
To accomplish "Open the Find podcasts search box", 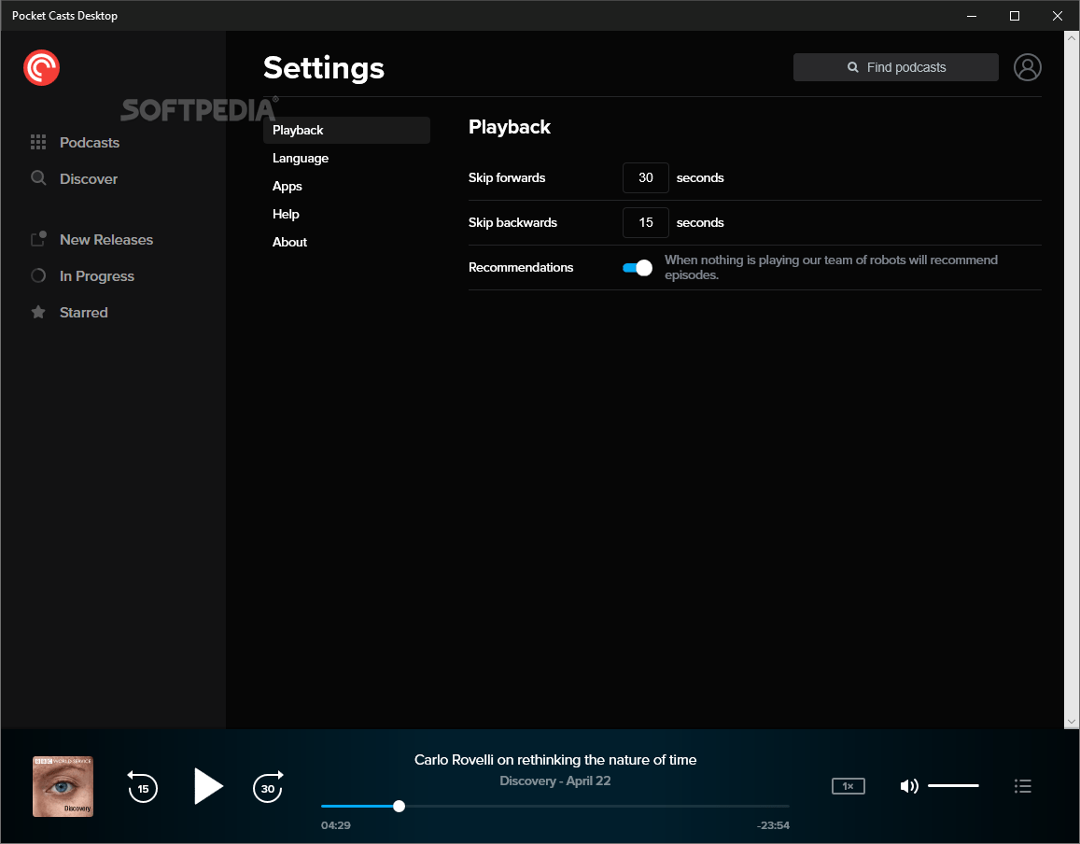I will tap(895, 66).
